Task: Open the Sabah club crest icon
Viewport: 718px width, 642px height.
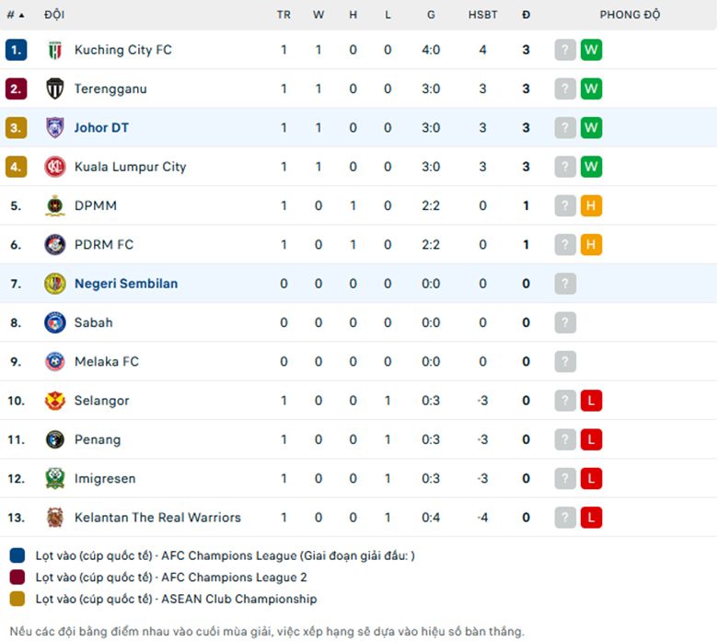Action: 55,322
